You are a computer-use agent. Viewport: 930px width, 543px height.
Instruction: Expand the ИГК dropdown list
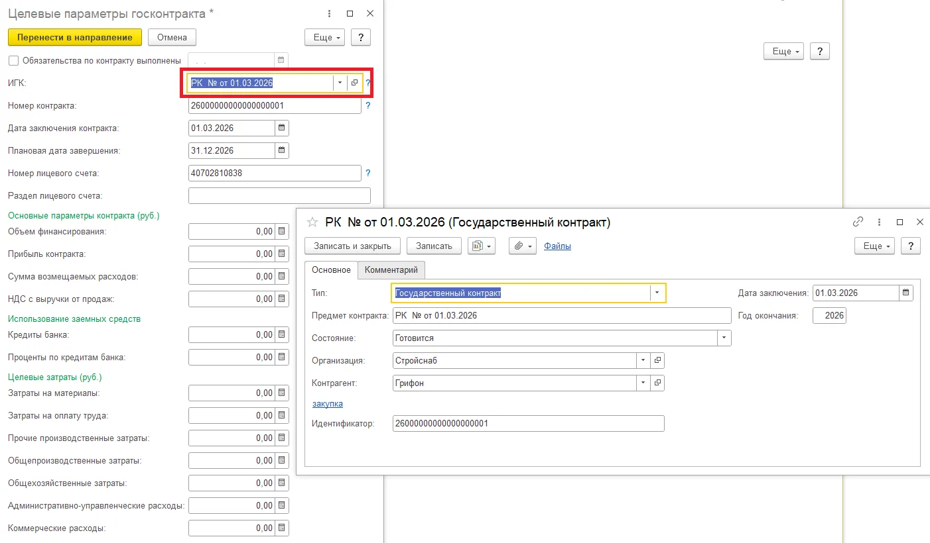(x=340, y=83)
